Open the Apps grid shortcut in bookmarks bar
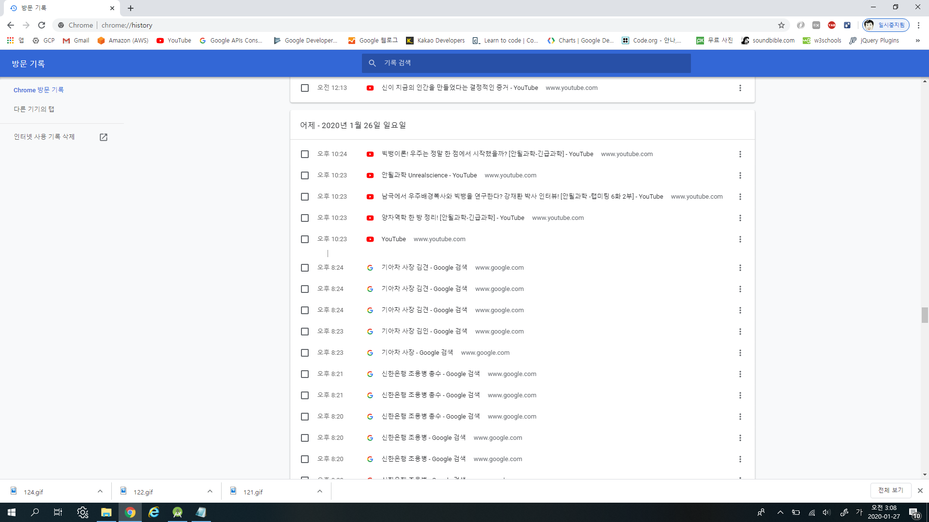The height and width of the screenshot is (522, 929). [10, 41]
